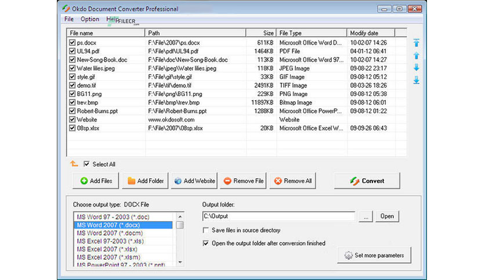This screenshot has width=485, height=280.
Task: Click the Add Website button
Action: point(194,181)
